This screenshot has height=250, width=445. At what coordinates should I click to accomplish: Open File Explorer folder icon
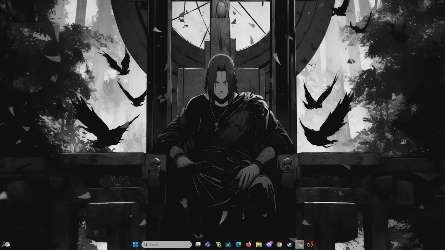(x=259, y=244)
